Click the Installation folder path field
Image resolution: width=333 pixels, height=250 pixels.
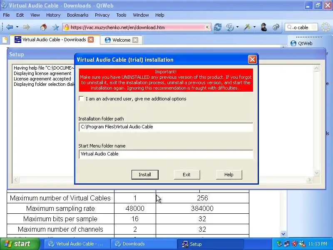pos(166,127)
